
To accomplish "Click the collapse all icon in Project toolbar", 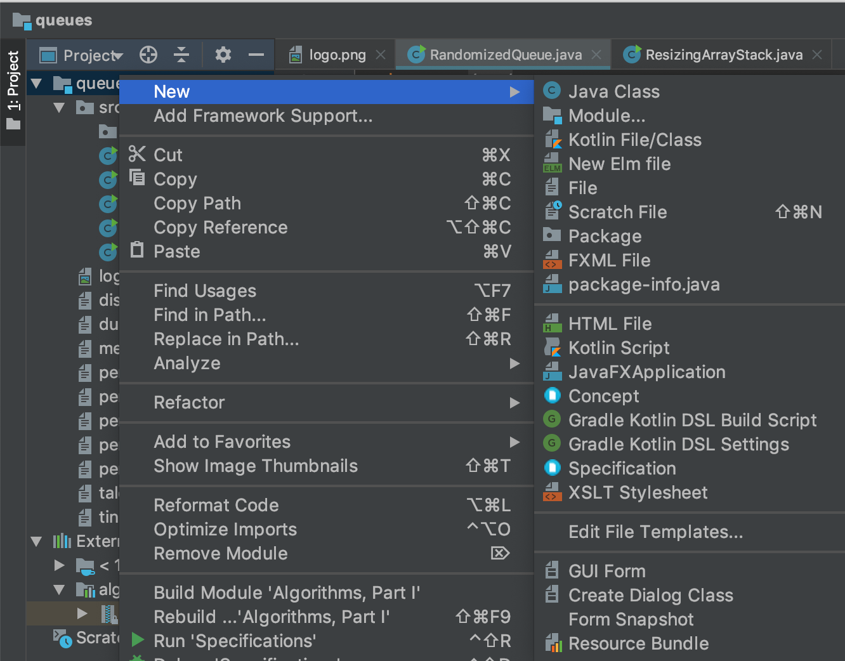I will pyautogui.click(x=181, y=55).
